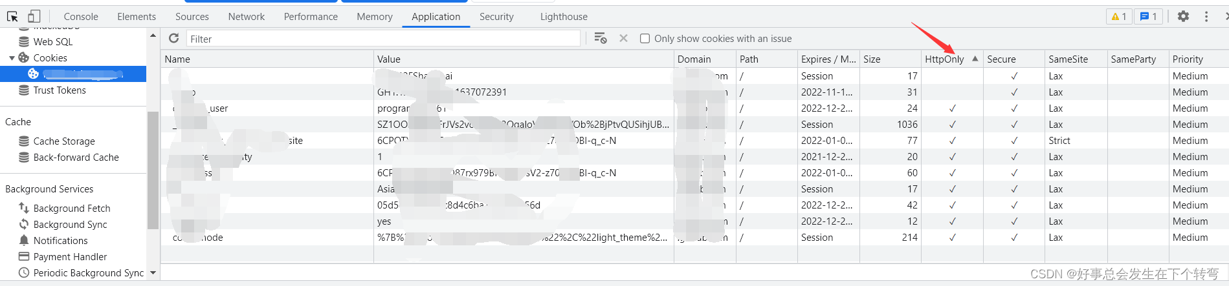Open Trust Tokens entry
The image size is (1229, 286).
[60, 90]
